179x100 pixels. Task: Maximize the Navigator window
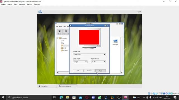(x=120, y=24)
